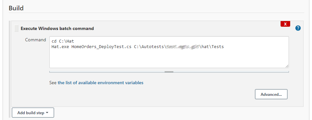
Task: Click the blurred folder name in the path
Action: tap(182, 47)
